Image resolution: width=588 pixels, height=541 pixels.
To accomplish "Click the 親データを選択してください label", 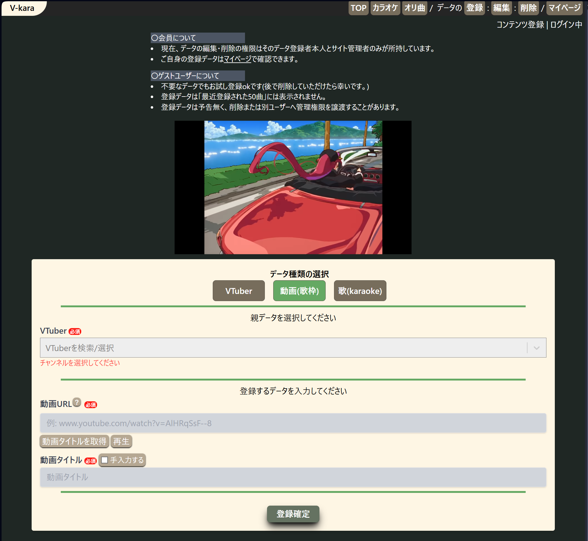I will click(293, 318).
